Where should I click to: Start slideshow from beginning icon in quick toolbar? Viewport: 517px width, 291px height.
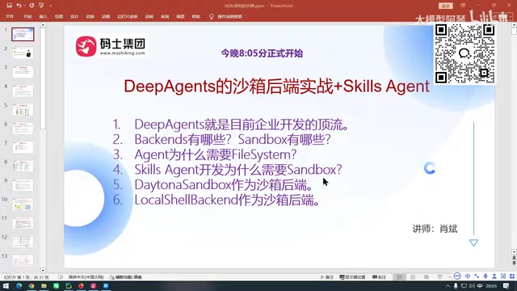(x=41, y=6)
